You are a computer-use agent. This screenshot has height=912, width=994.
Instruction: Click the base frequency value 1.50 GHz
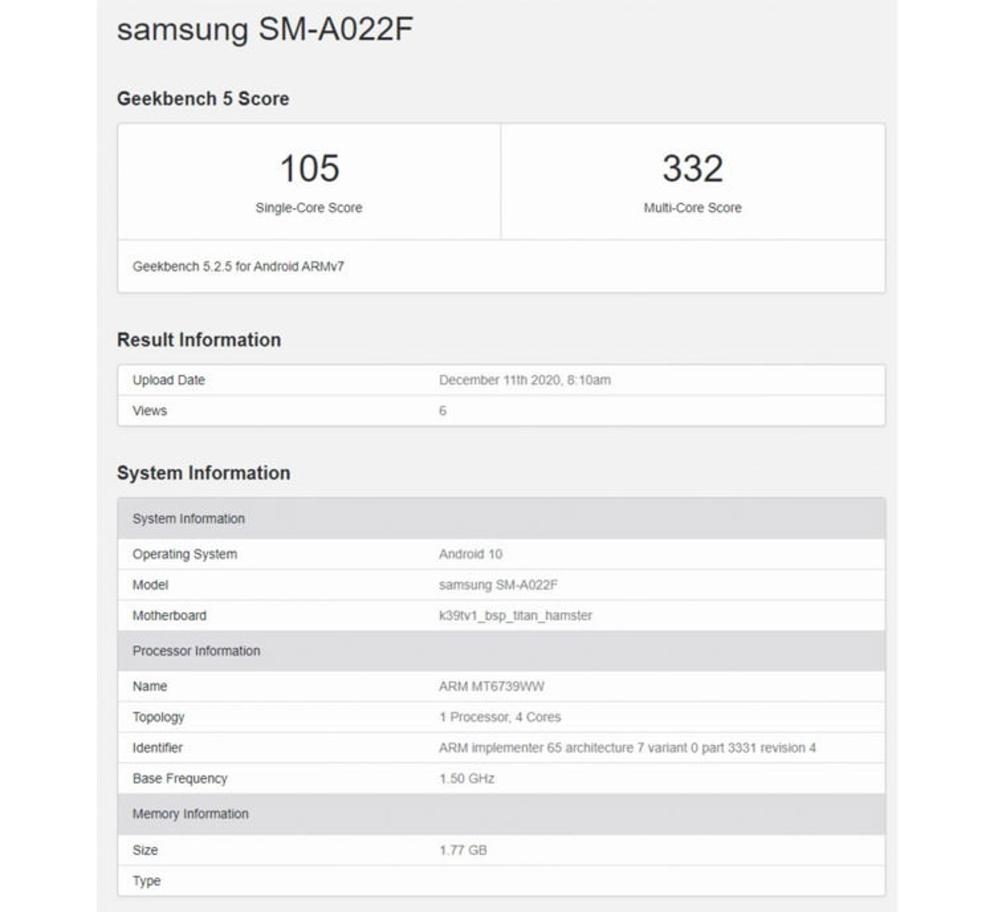pos(466,778)
